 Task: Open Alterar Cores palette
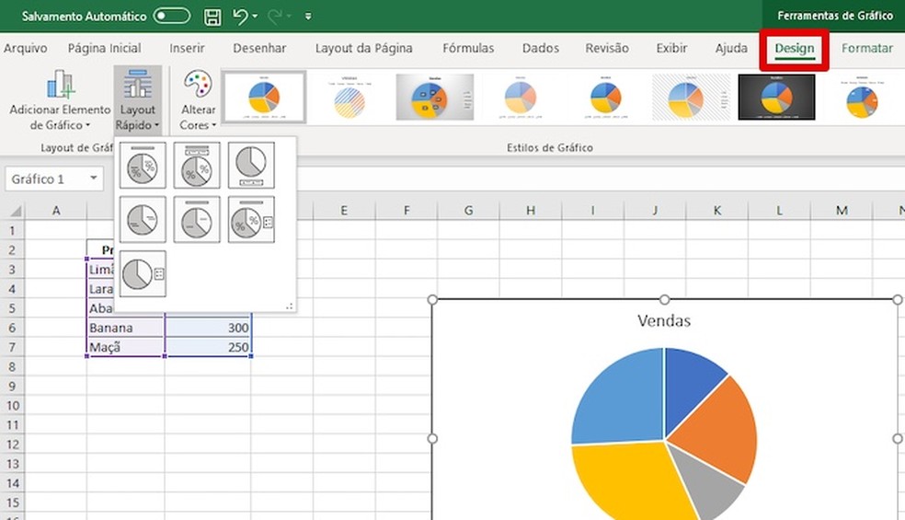click(198, 100)
